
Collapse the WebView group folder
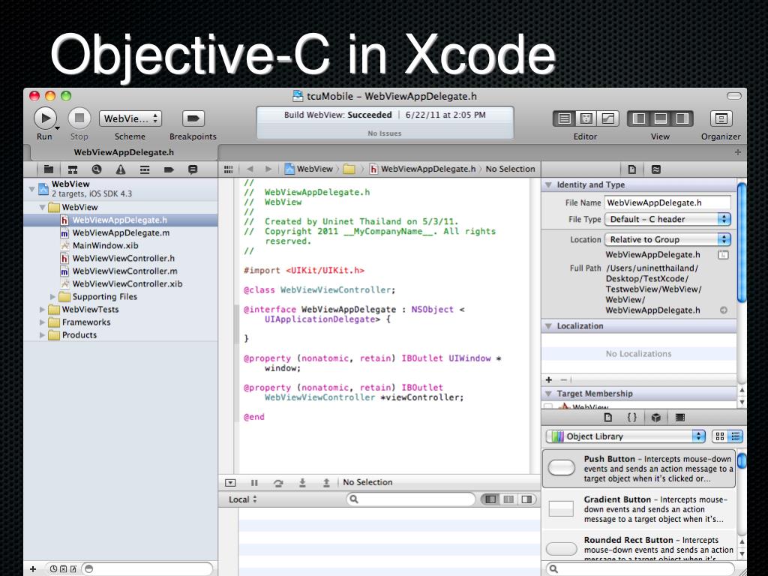pos(43,207)
